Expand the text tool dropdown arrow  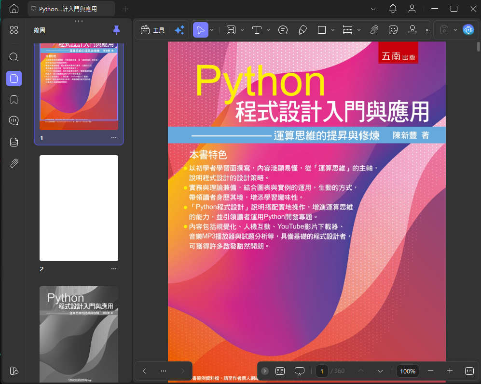tap(268, 30)
